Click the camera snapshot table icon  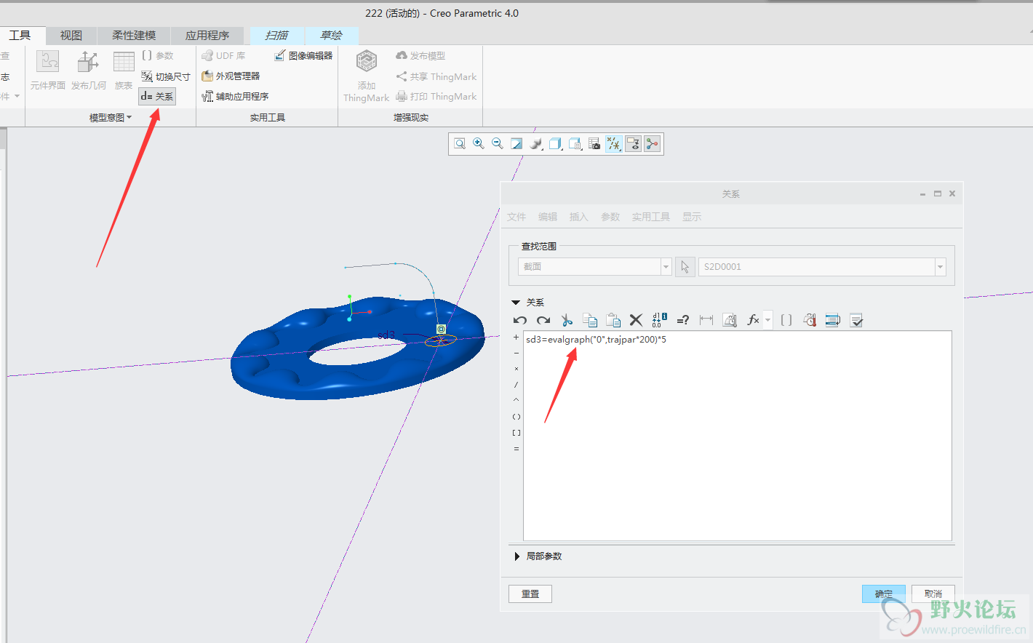click(x=594, y=144)
